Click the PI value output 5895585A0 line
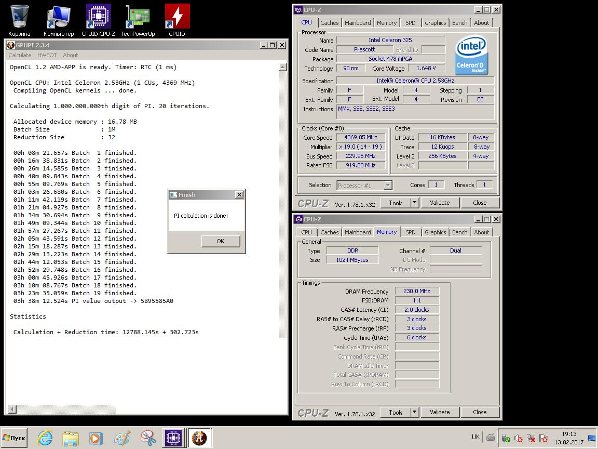The image size is (598, 449). (93, 301)
